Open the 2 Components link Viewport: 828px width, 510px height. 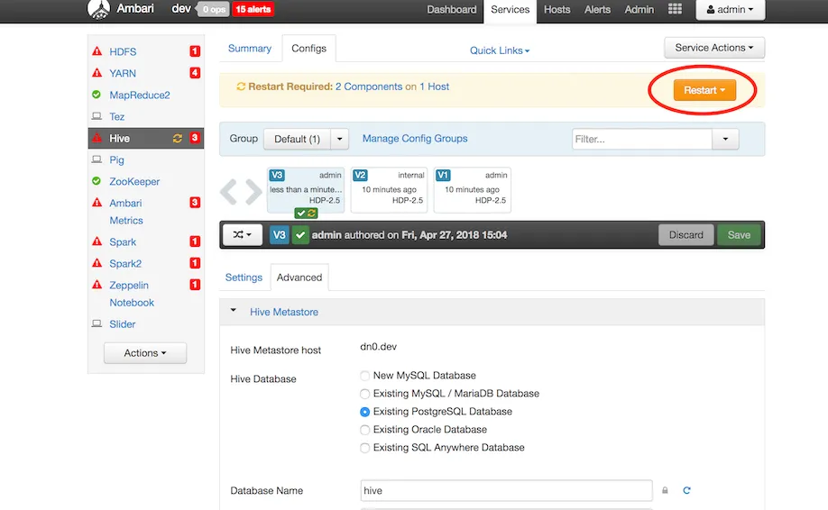(x=369, y=87)
